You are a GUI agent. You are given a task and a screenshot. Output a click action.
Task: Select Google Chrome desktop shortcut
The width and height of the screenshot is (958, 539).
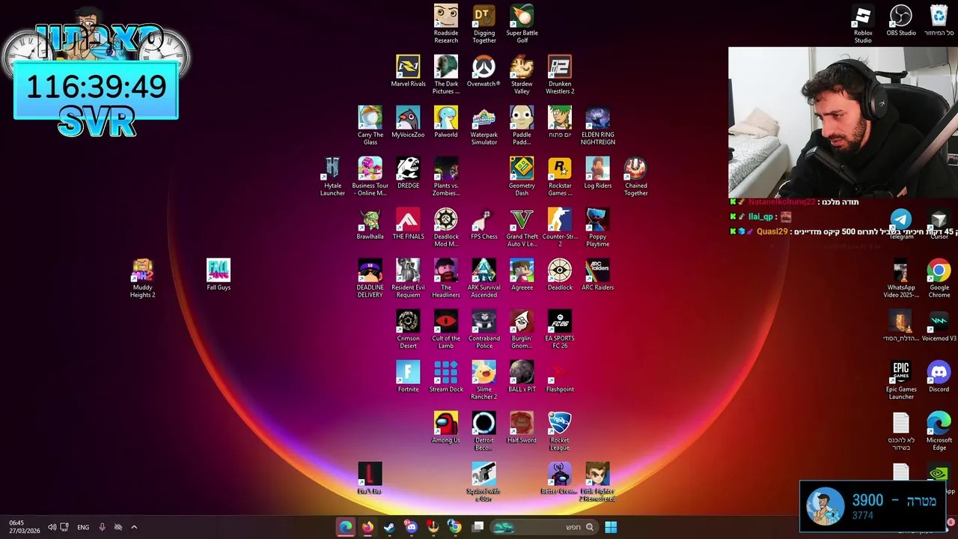pyautogui.click(x=939, y=278)
